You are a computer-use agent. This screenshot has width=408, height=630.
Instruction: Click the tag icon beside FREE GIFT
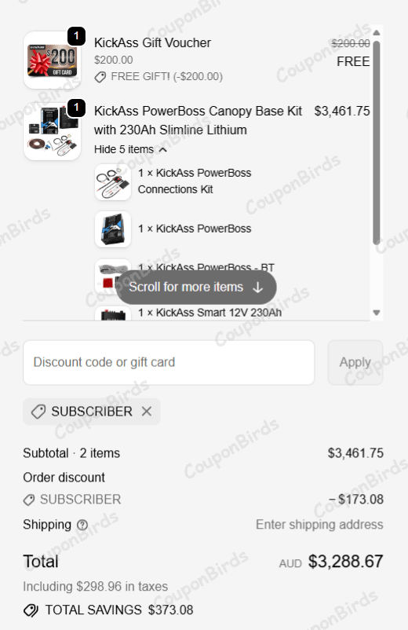(100, 77)
